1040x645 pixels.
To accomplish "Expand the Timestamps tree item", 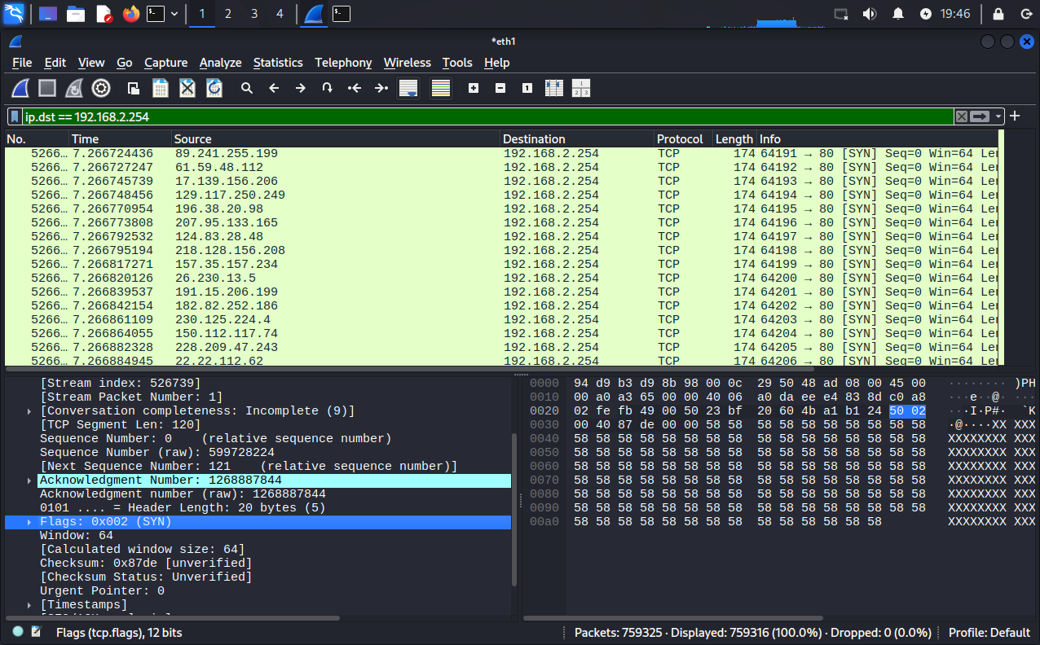I will [30, 605].
